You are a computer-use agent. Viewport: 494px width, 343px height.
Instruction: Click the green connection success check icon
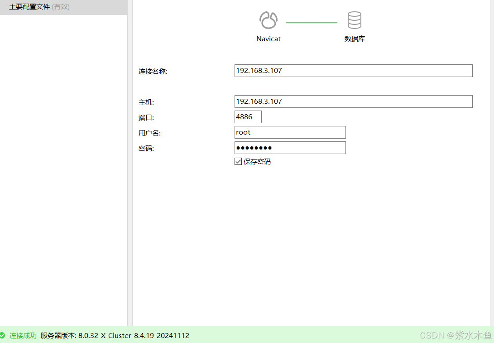[3, 335]
